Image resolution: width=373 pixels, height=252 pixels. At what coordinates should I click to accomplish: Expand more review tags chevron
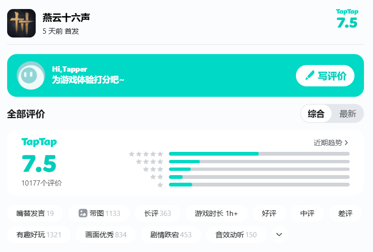coord(279,234)
